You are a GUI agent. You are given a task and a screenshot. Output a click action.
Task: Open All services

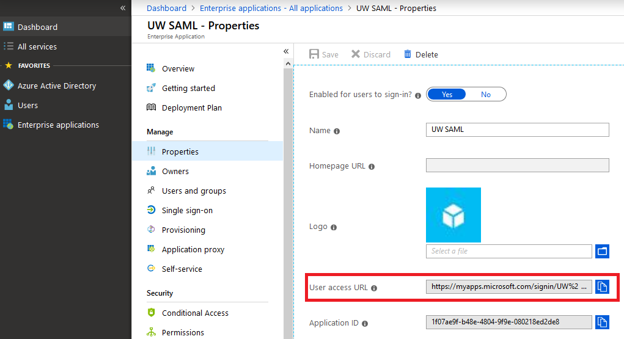point(65,46)
